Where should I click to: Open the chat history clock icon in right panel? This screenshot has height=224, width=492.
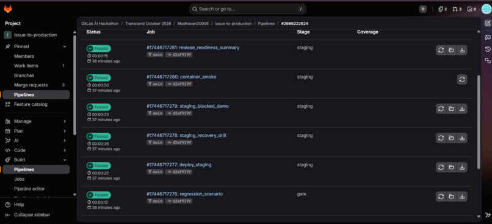pos(488,49)
